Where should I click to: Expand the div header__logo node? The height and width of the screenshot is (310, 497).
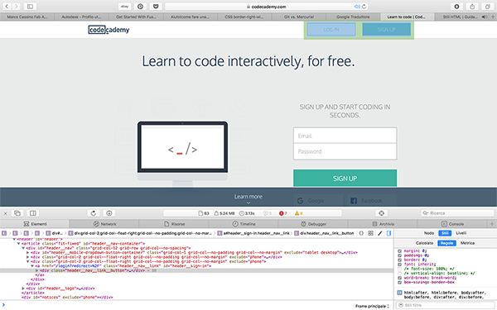23,289
